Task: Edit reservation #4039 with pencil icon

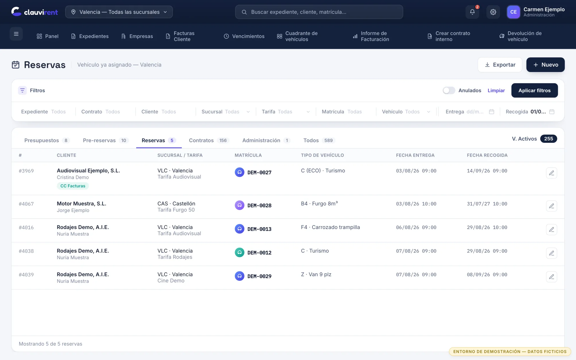Action: 552,277
